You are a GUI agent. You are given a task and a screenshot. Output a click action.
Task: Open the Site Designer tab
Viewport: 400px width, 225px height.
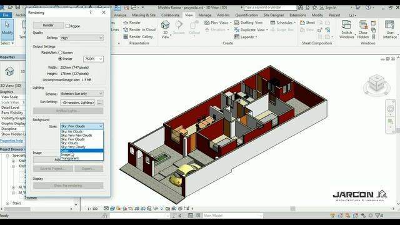click(274, 15)
